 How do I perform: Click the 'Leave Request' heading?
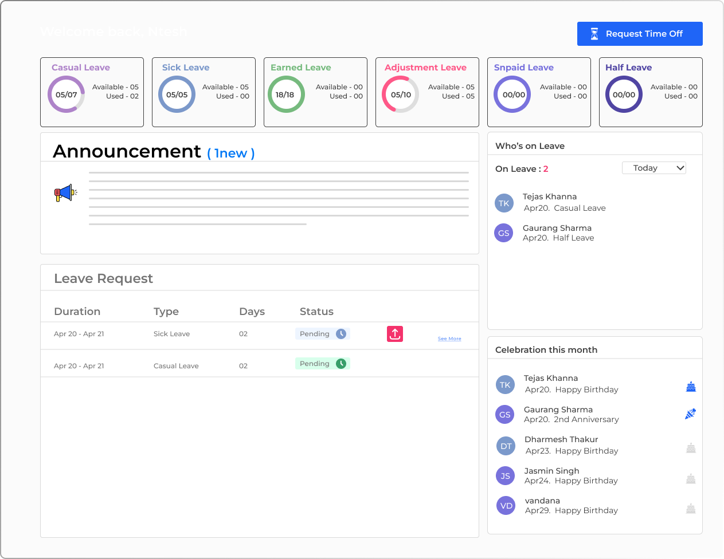[x=103, y=279]
